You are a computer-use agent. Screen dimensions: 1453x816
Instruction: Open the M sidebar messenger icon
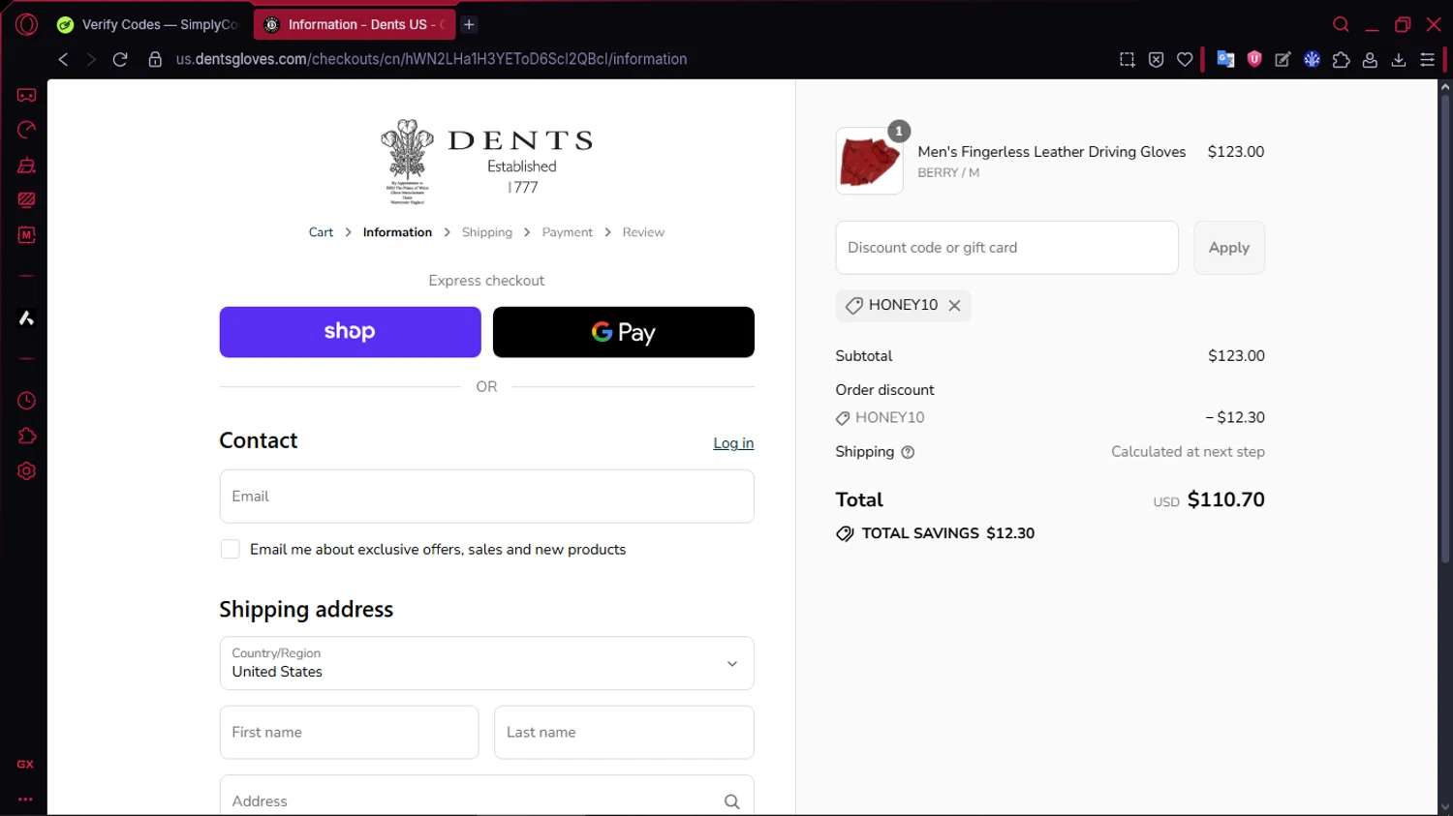click(26, 235)
